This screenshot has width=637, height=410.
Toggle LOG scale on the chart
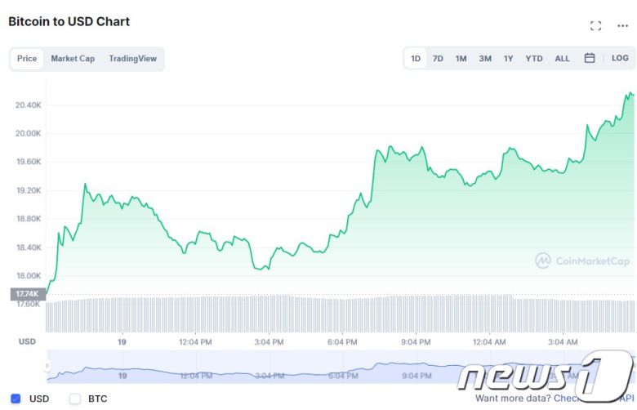pyautogui.click(x=620, y=58)
